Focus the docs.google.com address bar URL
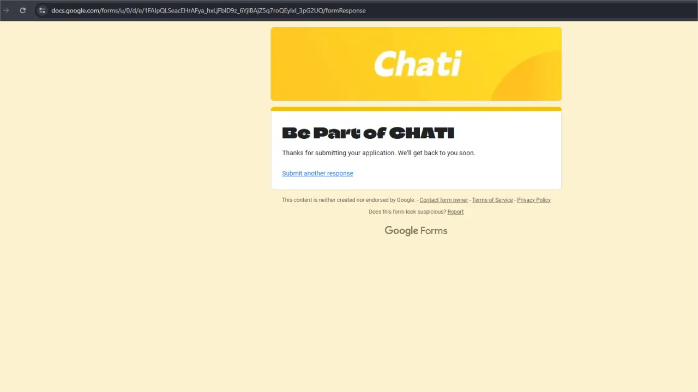 [208, 10]
